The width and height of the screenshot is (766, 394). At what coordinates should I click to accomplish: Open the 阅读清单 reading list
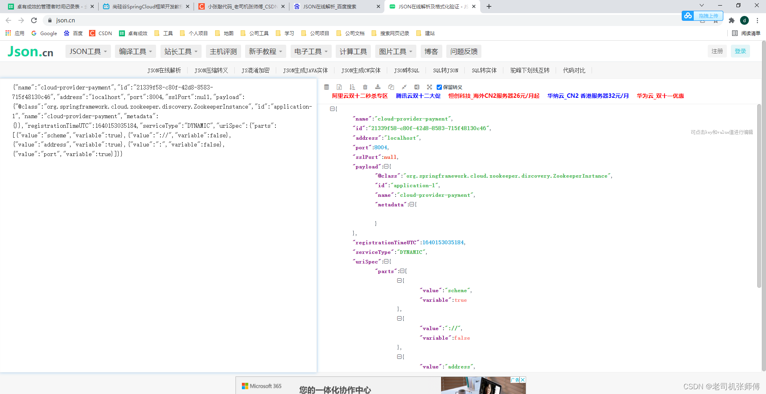pos(746,33)
